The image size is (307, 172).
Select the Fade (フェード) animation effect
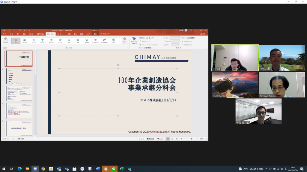point(34,40)
